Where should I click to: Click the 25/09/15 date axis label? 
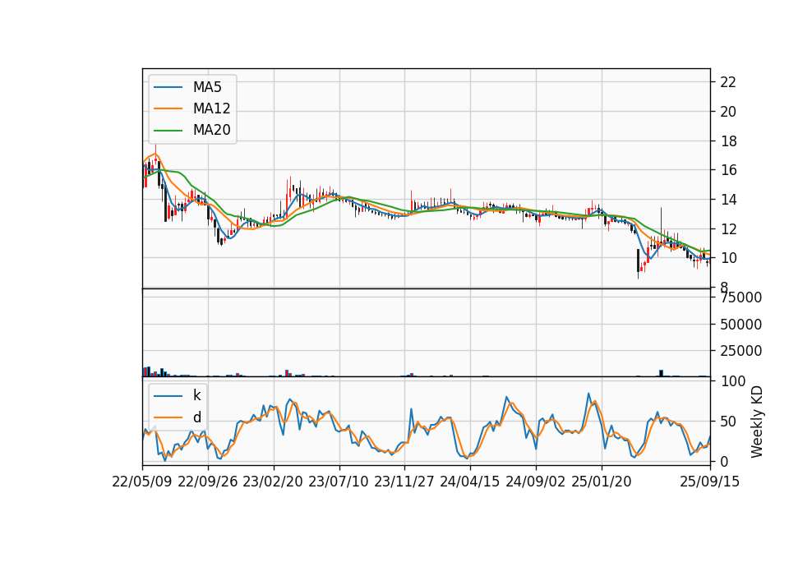710,482
